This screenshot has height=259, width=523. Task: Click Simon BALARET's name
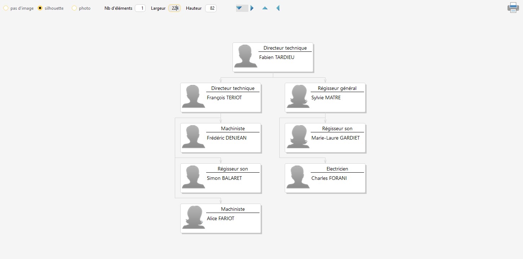pos(224,178)
